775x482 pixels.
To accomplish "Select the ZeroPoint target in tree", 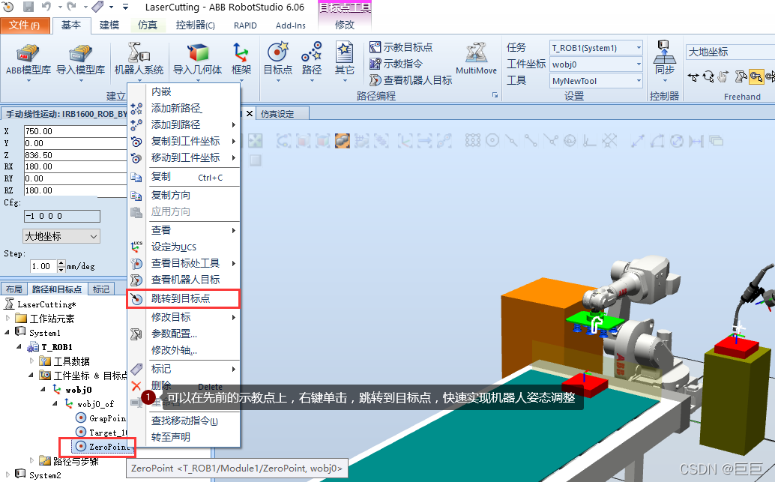I will tap(103, 447).
